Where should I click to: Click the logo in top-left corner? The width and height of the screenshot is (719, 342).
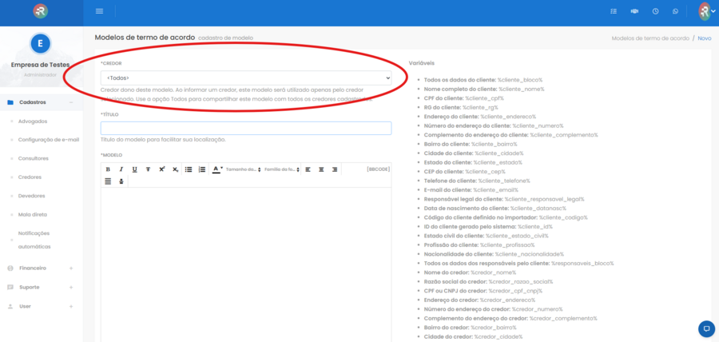(x=41, y=11)
